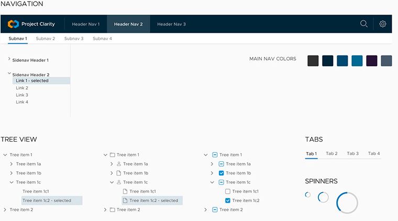This screenshot has height=221, width=398.
Task: Click file icon beside Tree item 1b
Action: pos(118,173)
